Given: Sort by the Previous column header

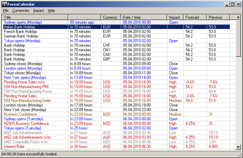Looking at the screenshot, I should pos(218,17).
